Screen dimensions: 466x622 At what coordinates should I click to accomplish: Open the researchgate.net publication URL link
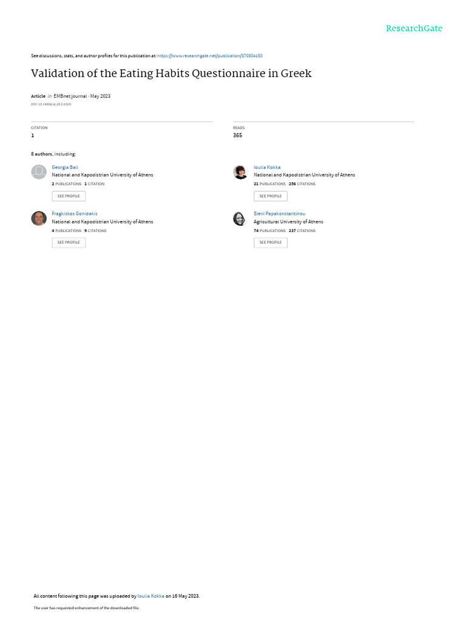coord(210,55)
